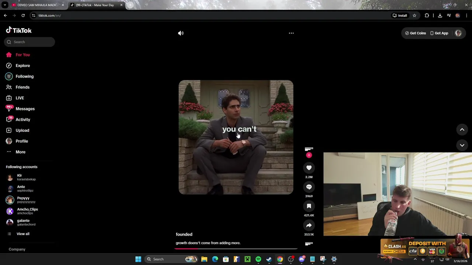
Task: Open Discord from the taskbar
Action: point(302,259)
